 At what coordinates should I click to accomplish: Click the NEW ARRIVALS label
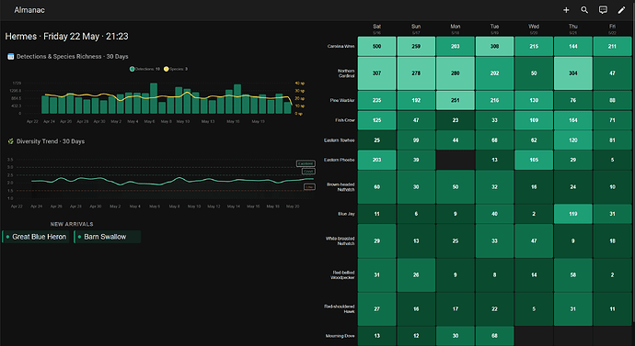[72, 224]
